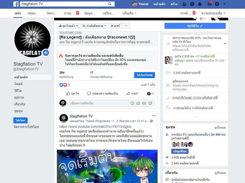245x183 pixels.
Task: Open the emoji picker in comment box
Action: 132,103
